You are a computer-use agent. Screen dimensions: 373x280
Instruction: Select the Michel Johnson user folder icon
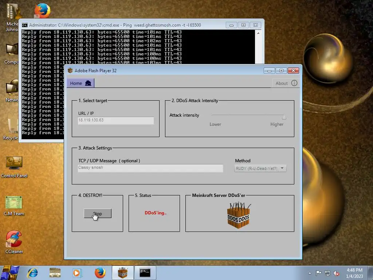12,17
